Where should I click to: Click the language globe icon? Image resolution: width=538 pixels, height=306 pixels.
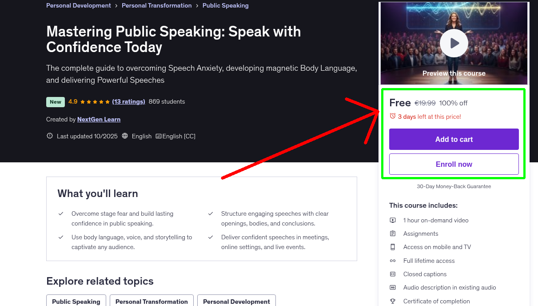[126, 136]
